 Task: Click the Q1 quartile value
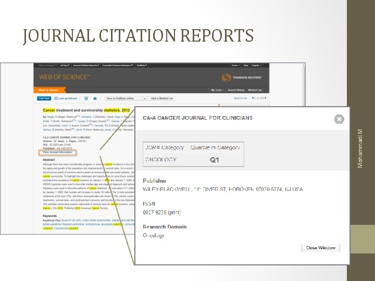coord(214,160)
